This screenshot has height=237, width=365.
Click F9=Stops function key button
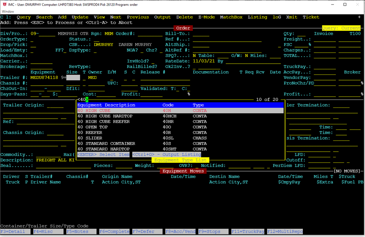coord(213,231)
